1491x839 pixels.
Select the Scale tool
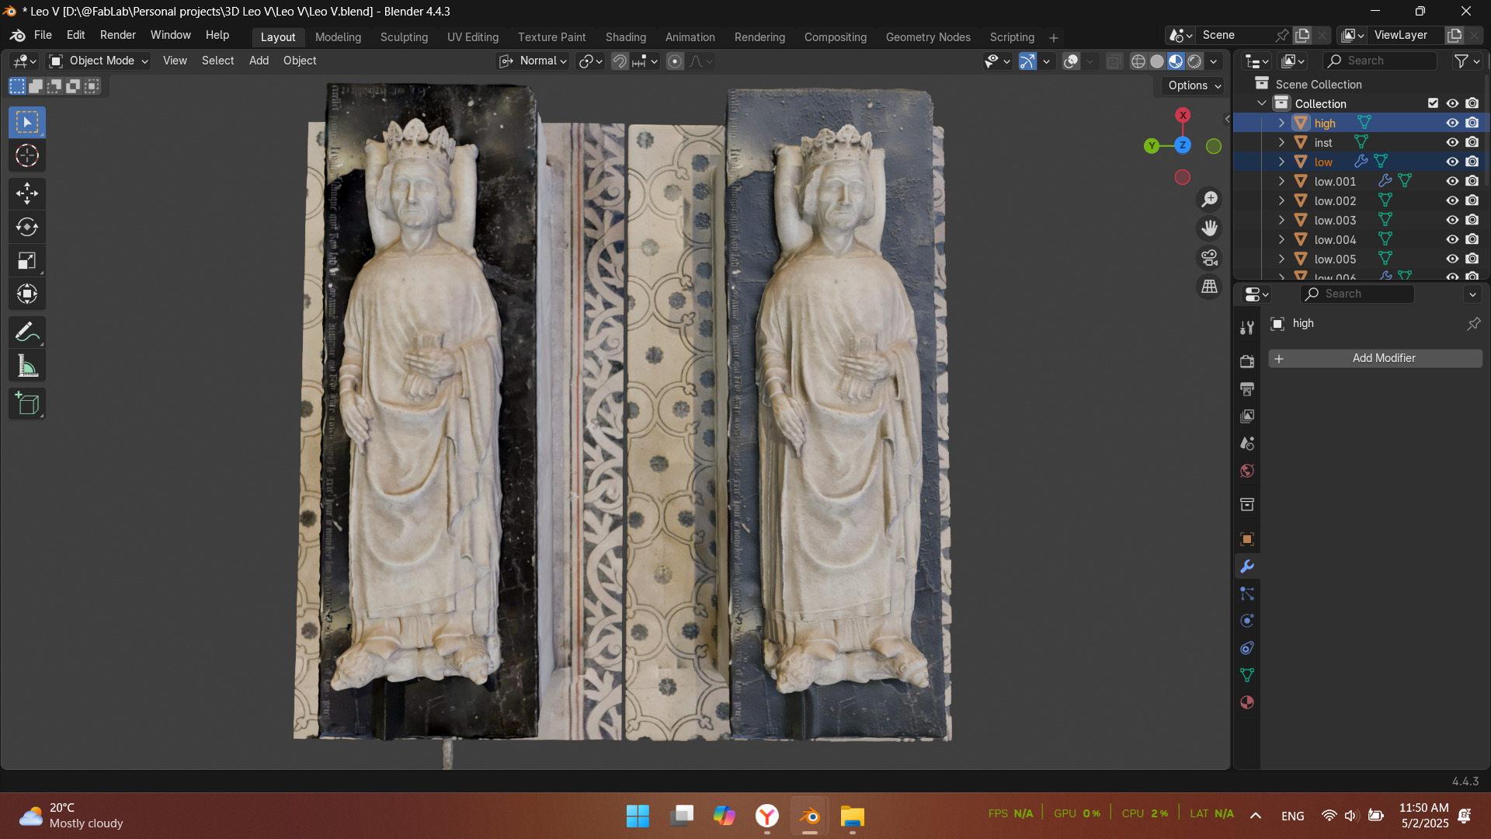click(x=27, y=261)
